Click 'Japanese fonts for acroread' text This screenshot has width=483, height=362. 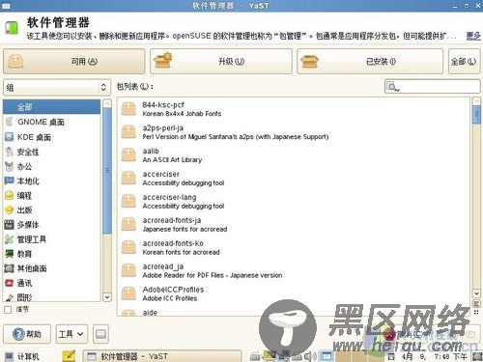click(x=185, y=229)
